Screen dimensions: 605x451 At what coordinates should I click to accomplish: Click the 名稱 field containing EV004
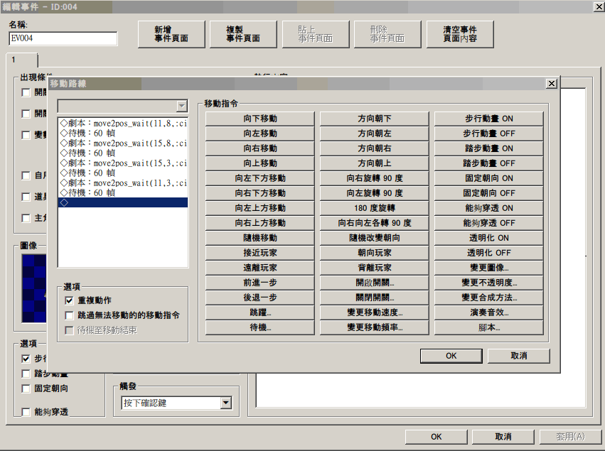coord(63,38)
